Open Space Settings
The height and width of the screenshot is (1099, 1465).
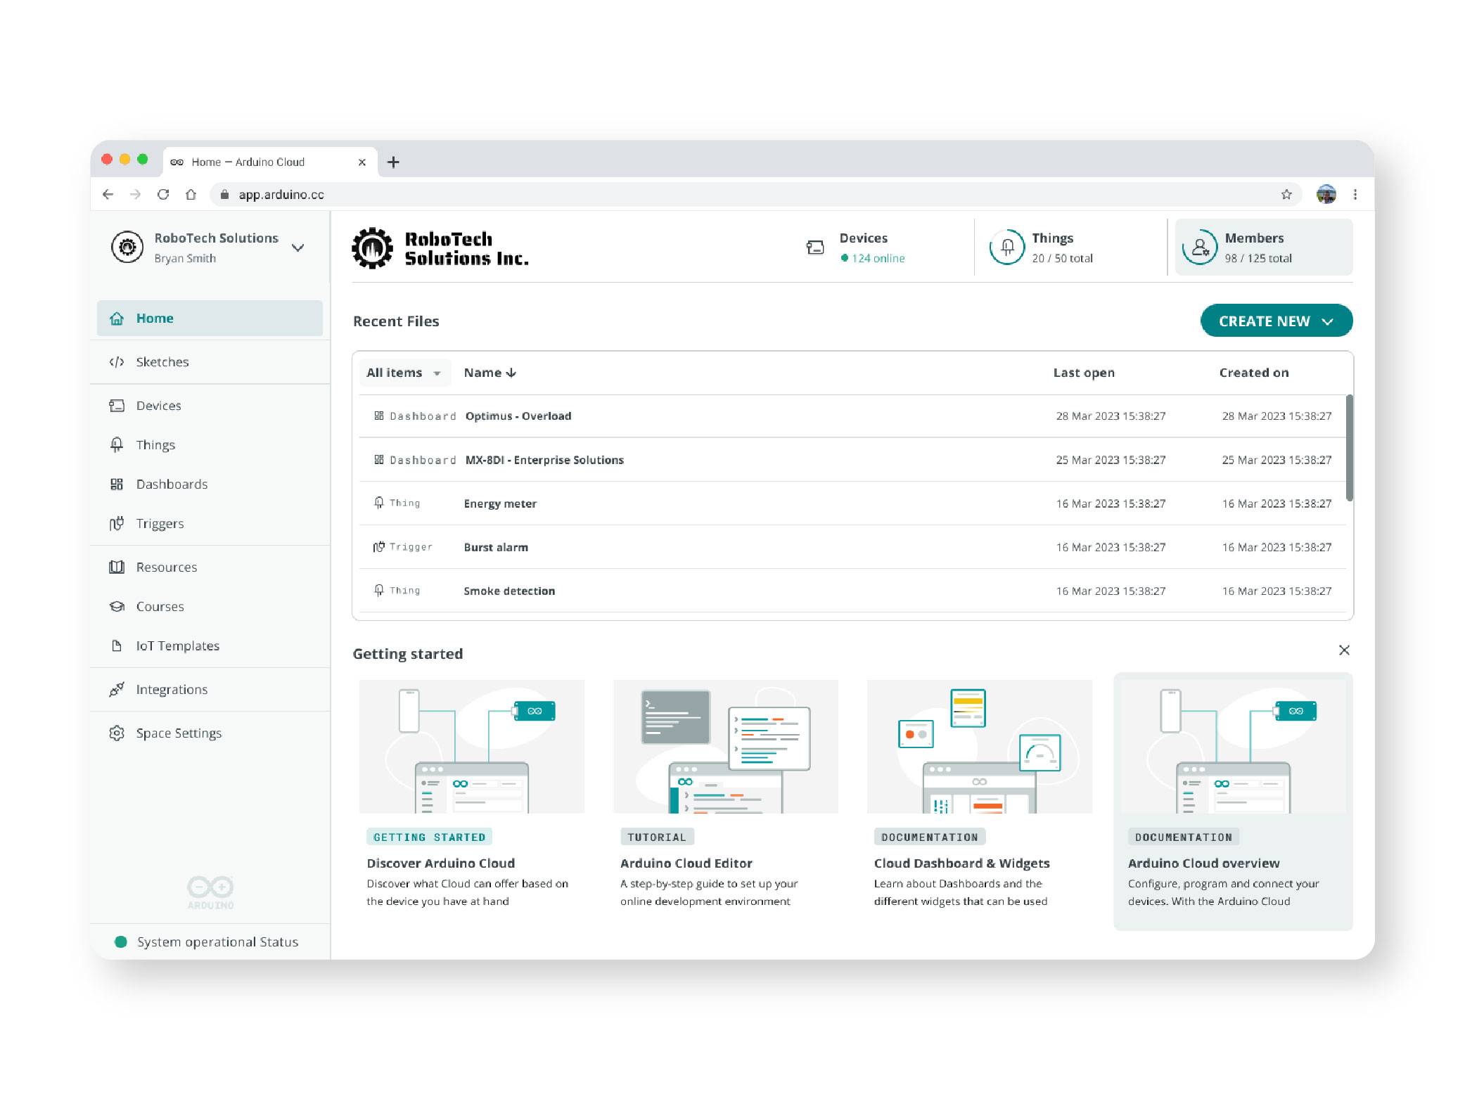[178, 733]
